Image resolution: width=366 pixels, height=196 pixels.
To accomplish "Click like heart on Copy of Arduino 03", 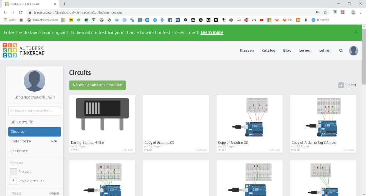I will [x=198, y=150].
